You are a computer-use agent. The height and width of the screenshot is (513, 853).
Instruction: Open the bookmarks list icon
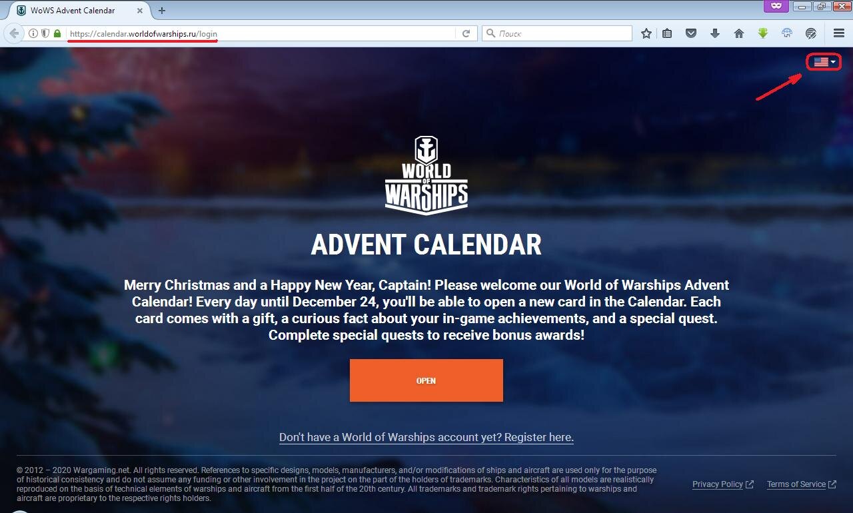click(x=667, y=33)
